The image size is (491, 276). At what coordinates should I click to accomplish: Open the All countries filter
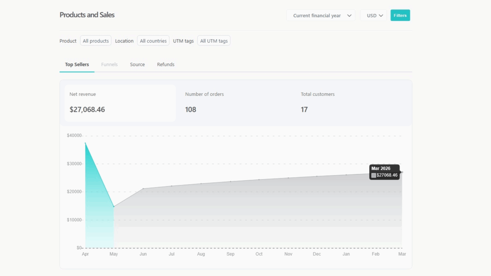pyautogui.click(x=153, y=41)
